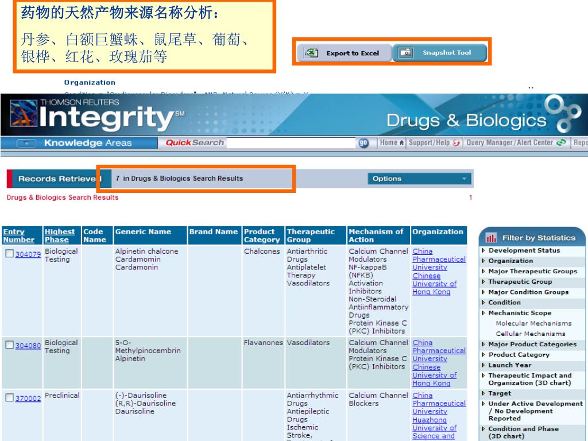
Task: Click Snapshot Tool button
Action: 439,52
